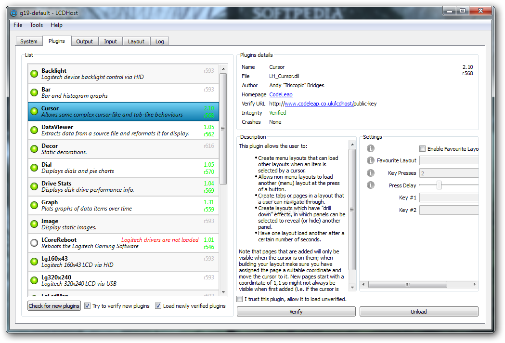
Task: Toggle 'Load newly verified plugins' checkbox
Action: pos(158,305)
